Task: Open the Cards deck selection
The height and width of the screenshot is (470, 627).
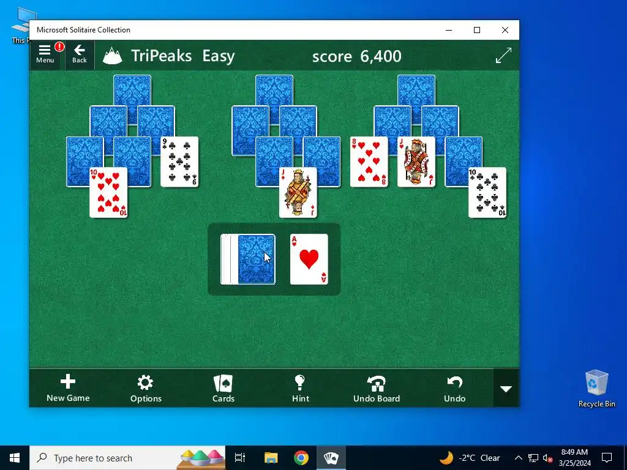Action: click(x=223, y=388)
